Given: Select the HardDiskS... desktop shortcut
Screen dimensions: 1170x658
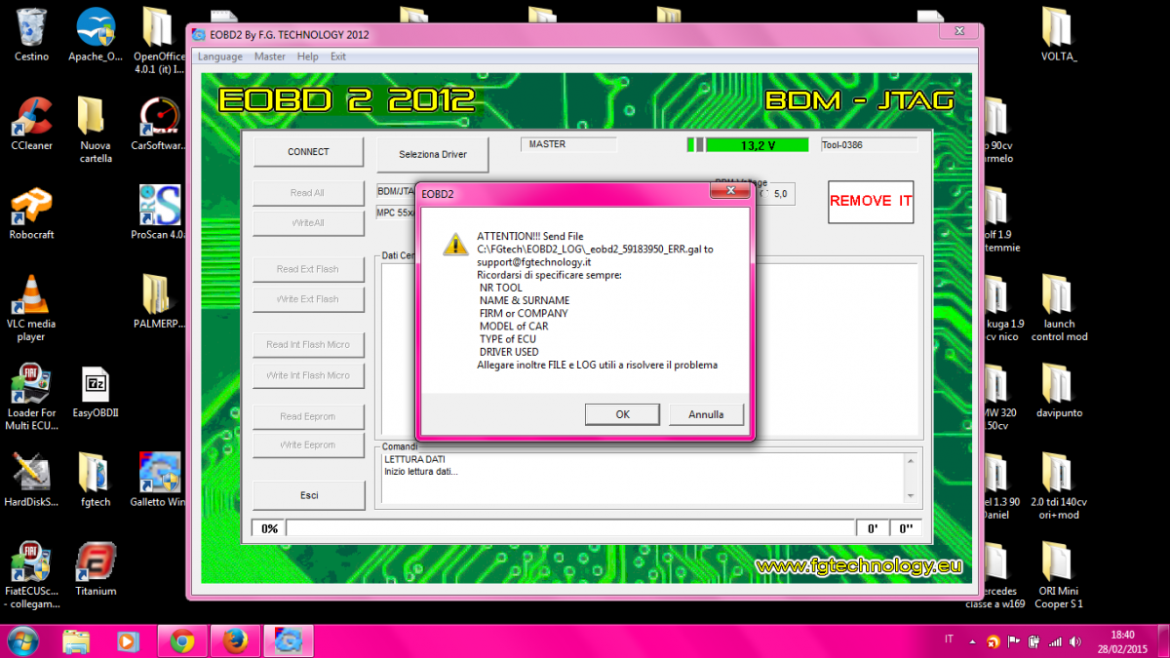Looking at the screenshot, I should pyautogui.click(x=32, y=481).
